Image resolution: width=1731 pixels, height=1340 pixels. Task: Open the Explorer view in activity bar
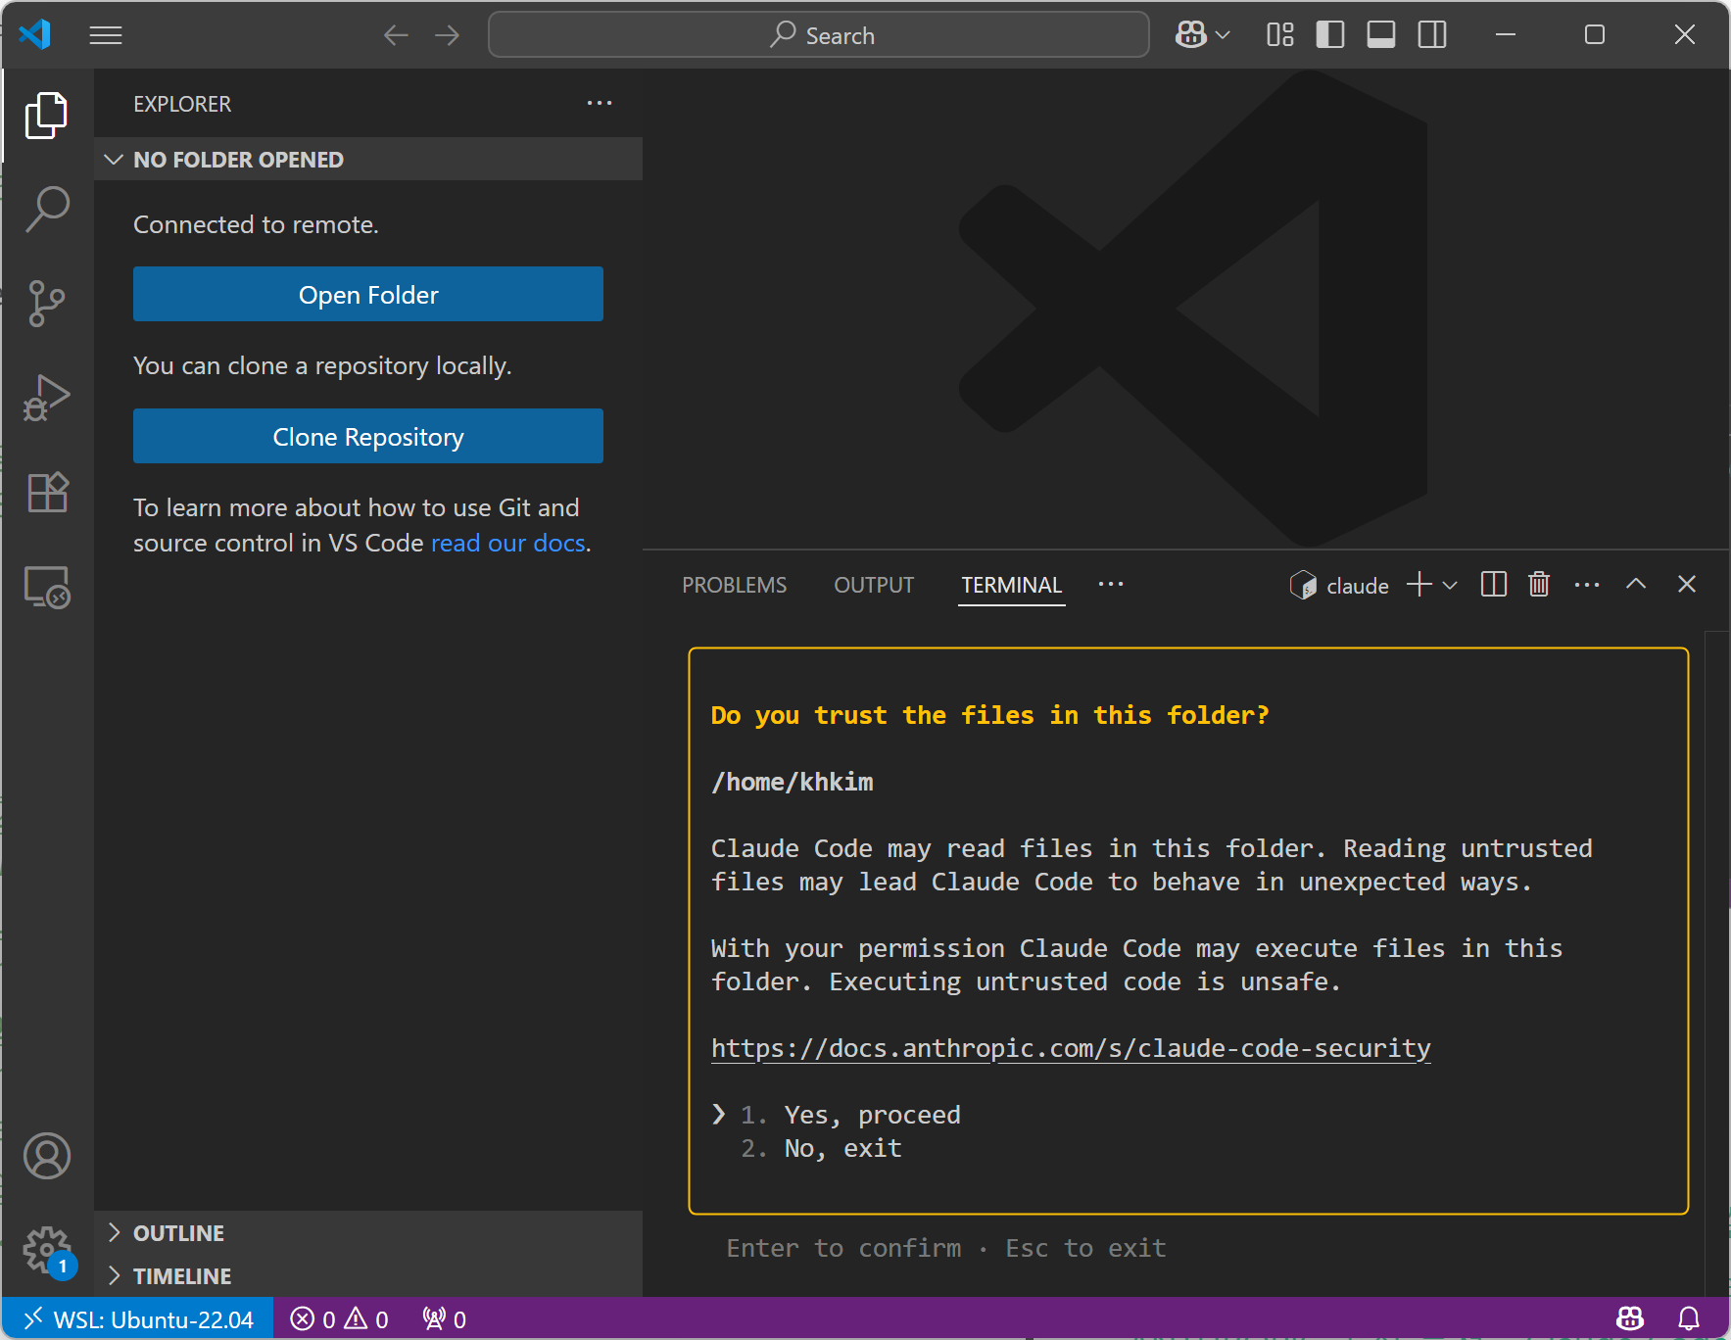click(47, 116)
